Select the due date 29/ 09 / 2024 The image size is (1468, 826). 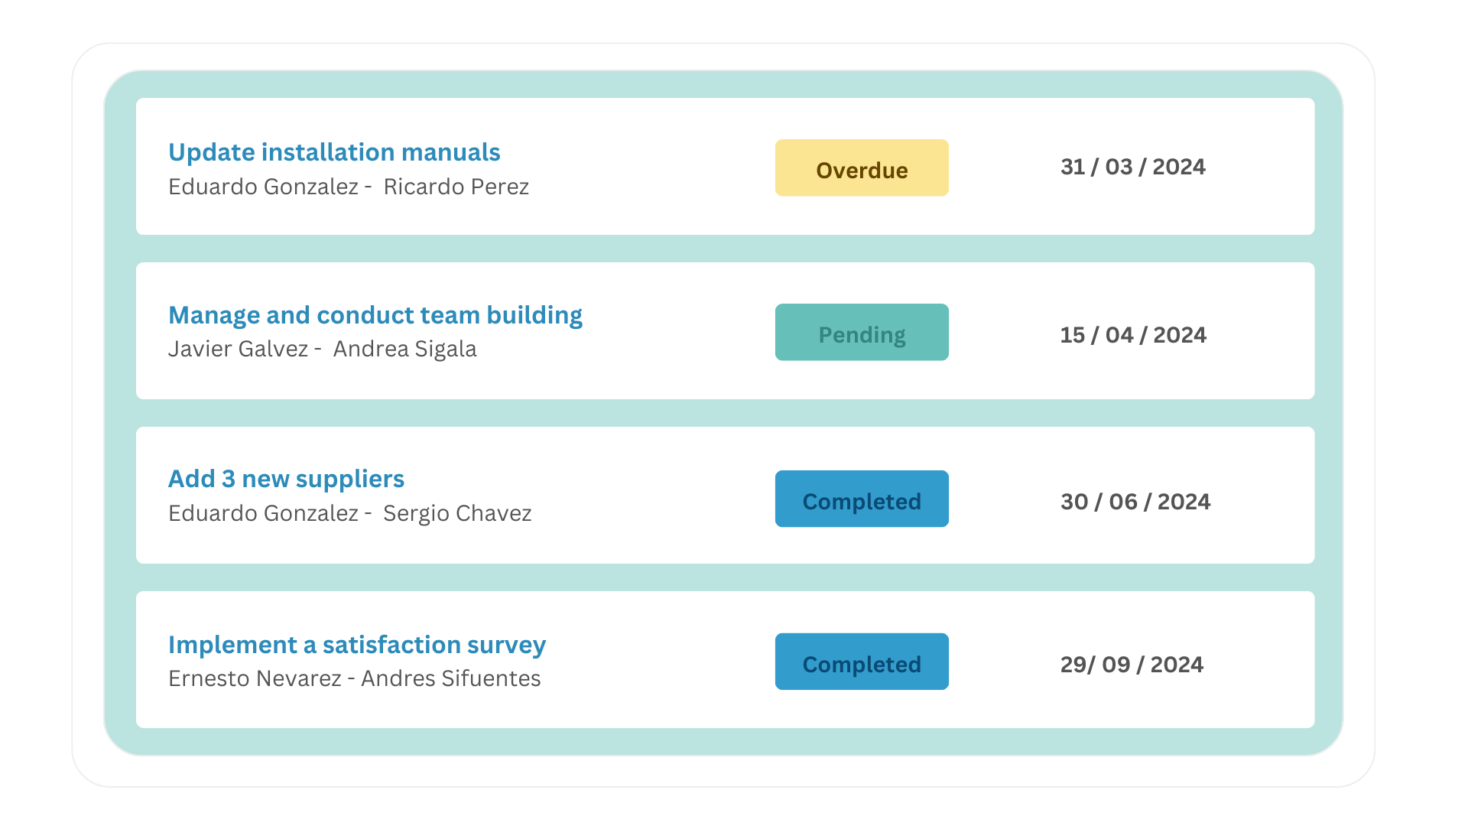(1131, 665)
